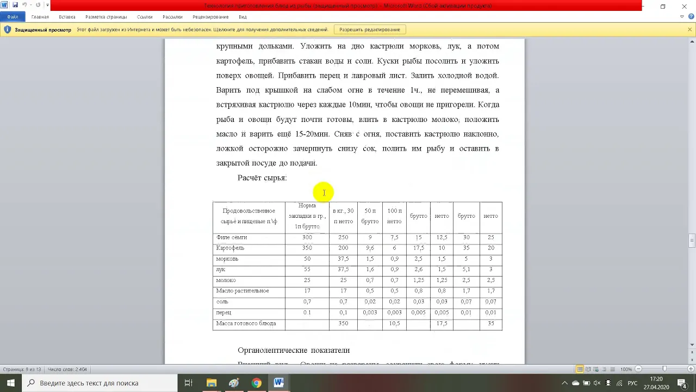696x392 pixels.
Task: Open the Customize Quick Access Toolbar dropdown
Action: coord(47,5)
